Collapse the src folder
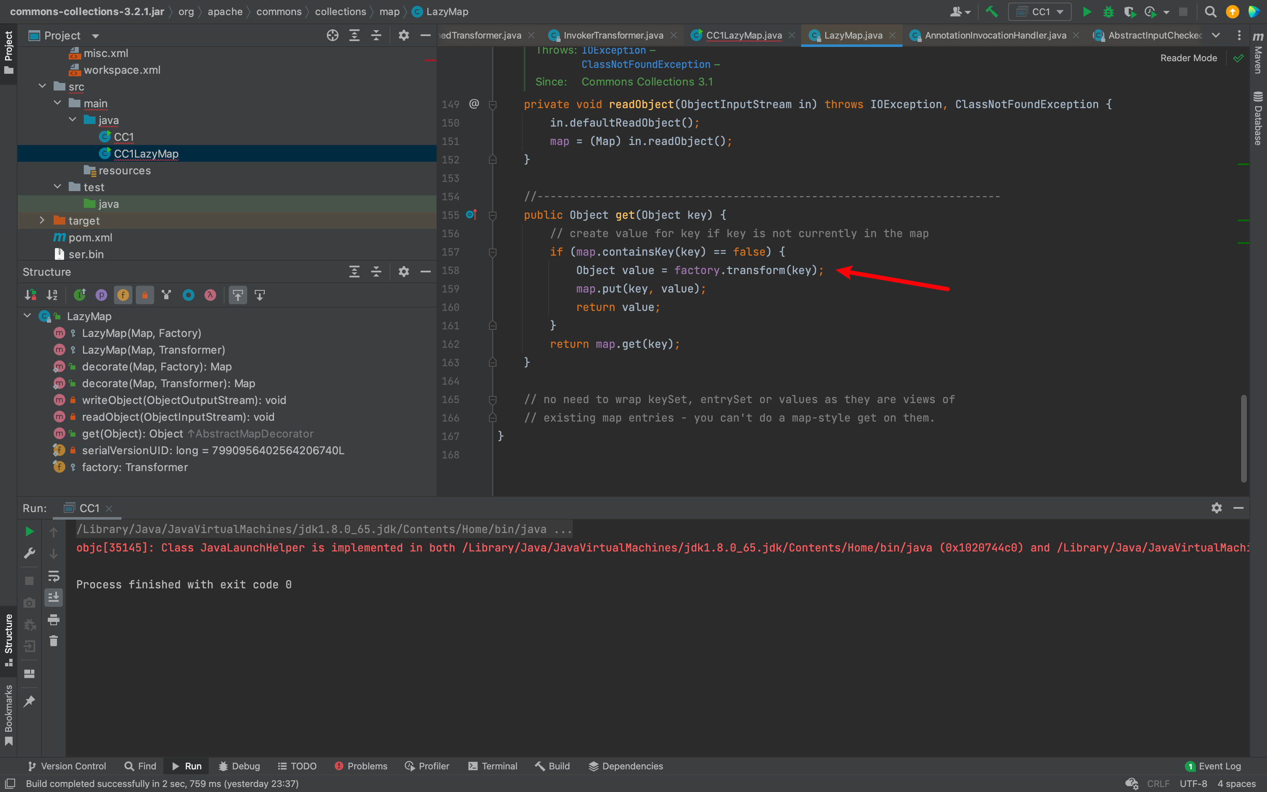 42,86
